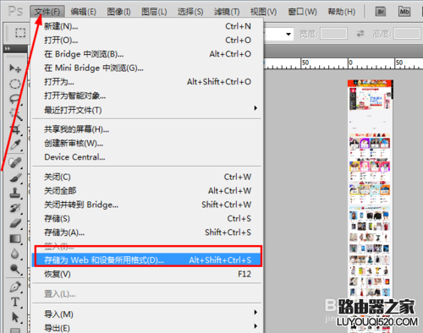This screenshot has height=333, width=423.
Task: Select 关闭并转到 Bridge... entry
Action: 147,205
